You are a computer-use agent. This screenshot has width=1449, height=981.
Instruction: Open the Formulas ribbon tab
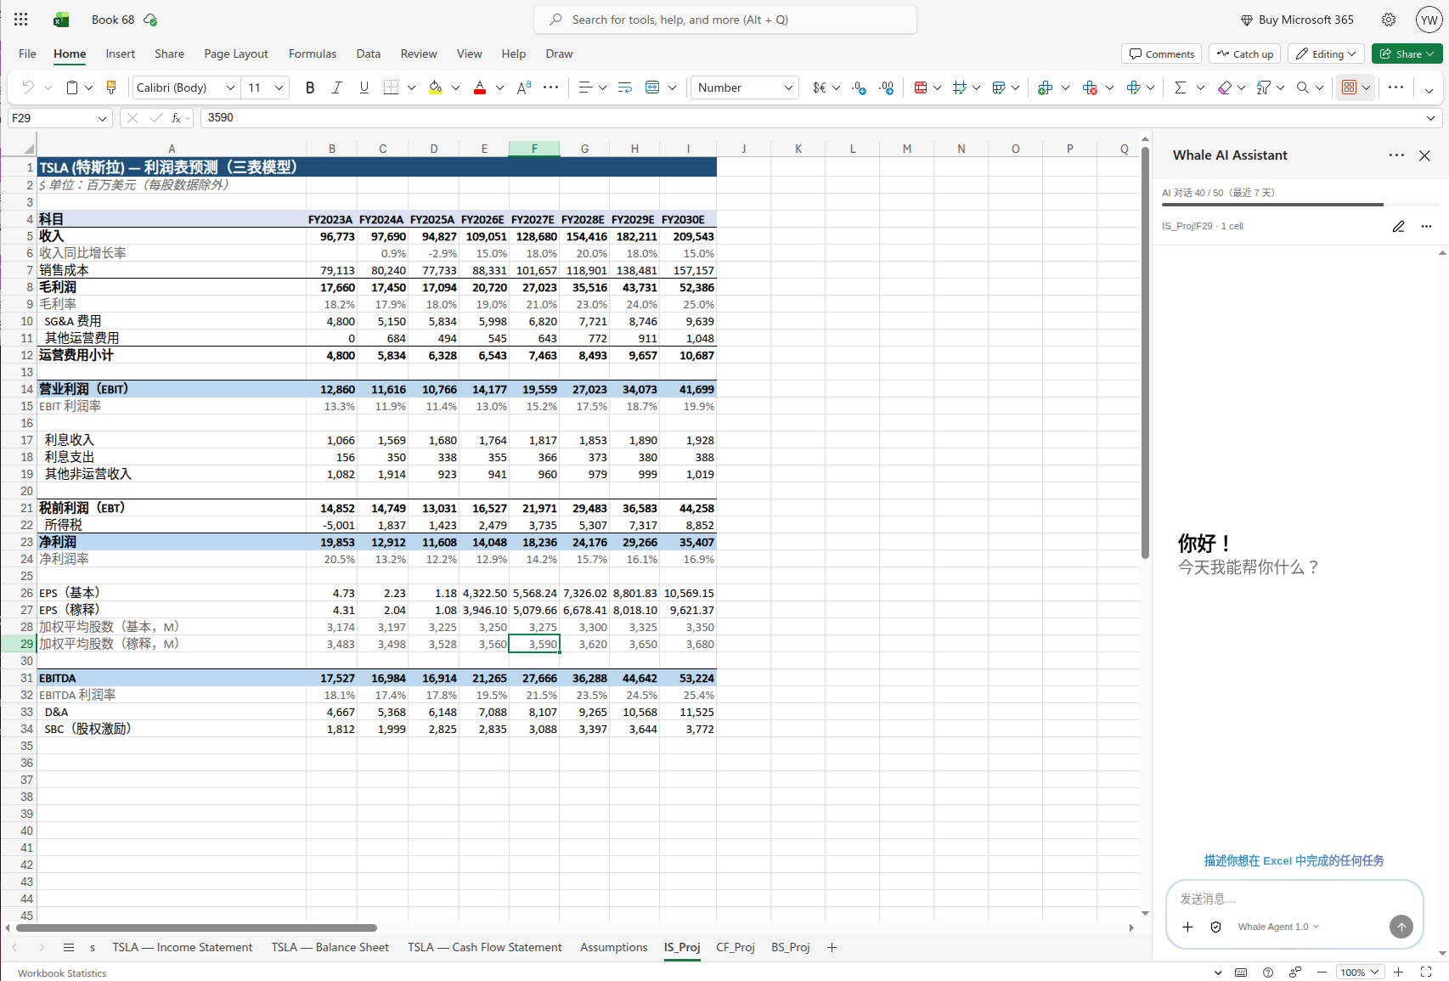click(313, 54)
